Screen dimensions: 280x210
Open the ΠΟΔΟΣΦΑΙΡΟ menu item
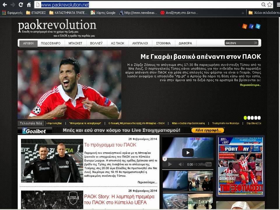[x=51, y=43]
